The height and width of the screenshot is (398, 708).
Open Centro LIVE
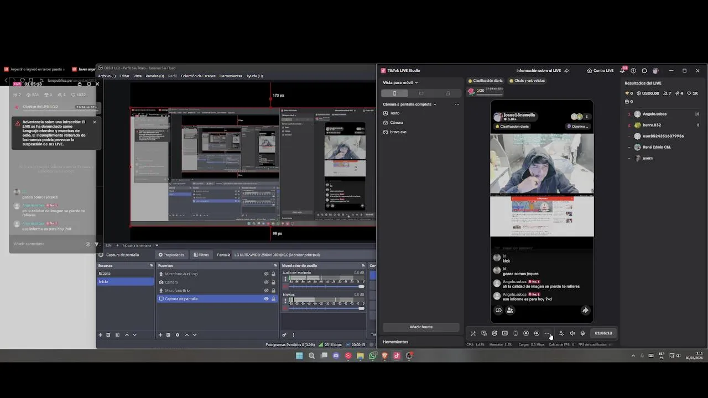point(600,71)
